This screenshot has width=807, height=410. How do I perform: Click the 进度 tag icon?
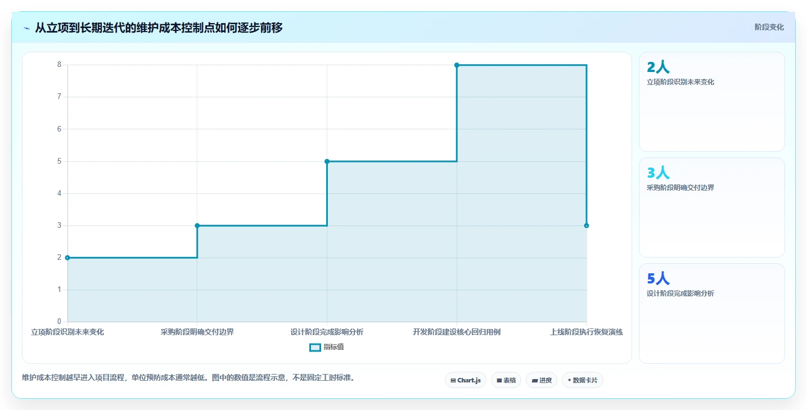[x=534, y=381]
